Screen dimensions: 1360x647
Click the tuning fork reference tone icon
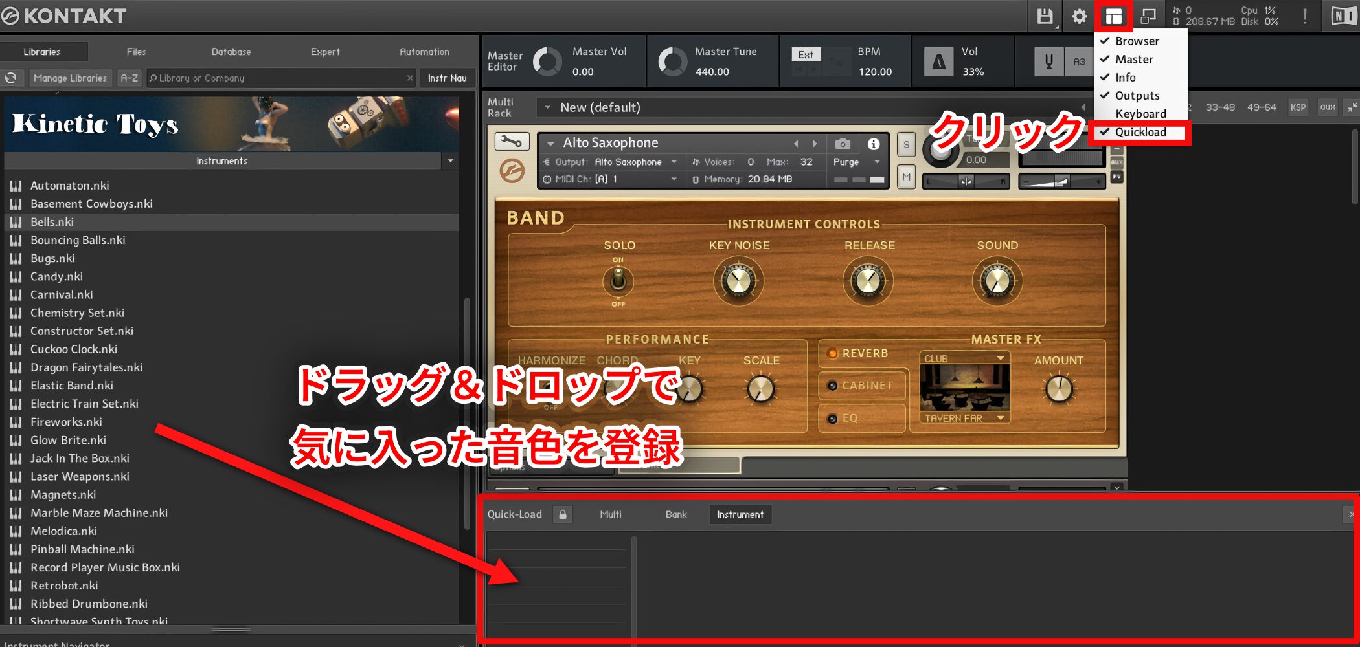(1048, 62)
